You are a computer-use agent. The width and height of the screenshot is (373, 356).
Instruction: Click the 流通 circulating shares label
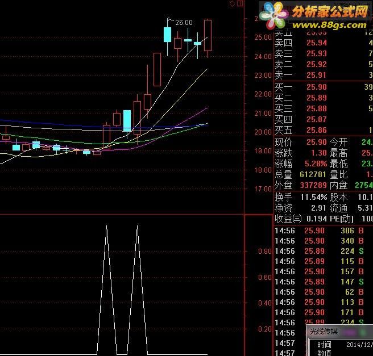point(338,208)
